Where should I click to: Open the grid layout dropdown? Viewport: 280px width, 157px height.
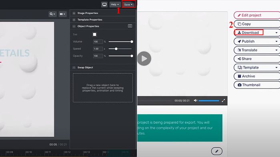pos(62,14)
